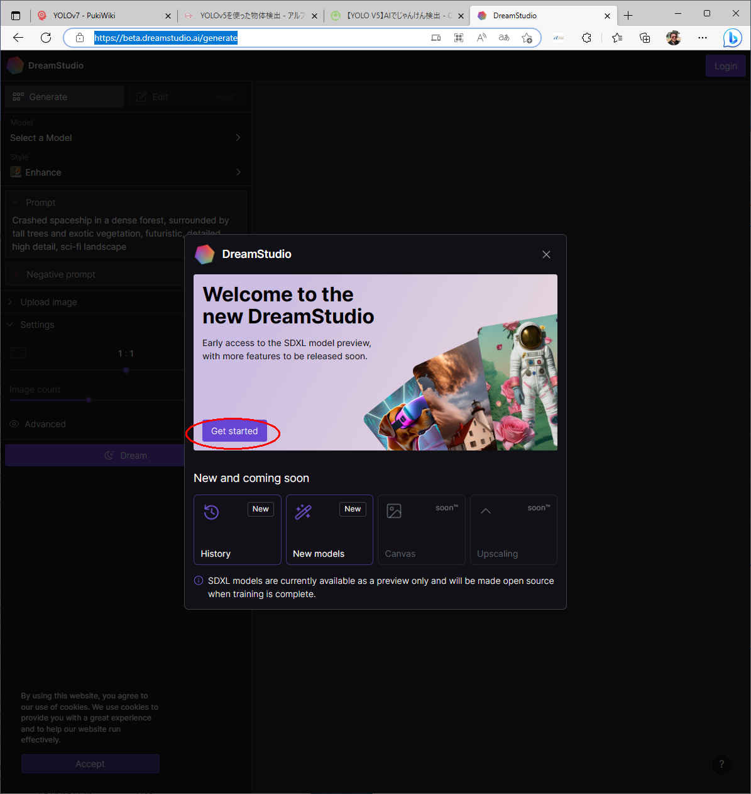Open the Bing sidebar button

[732, 38]
